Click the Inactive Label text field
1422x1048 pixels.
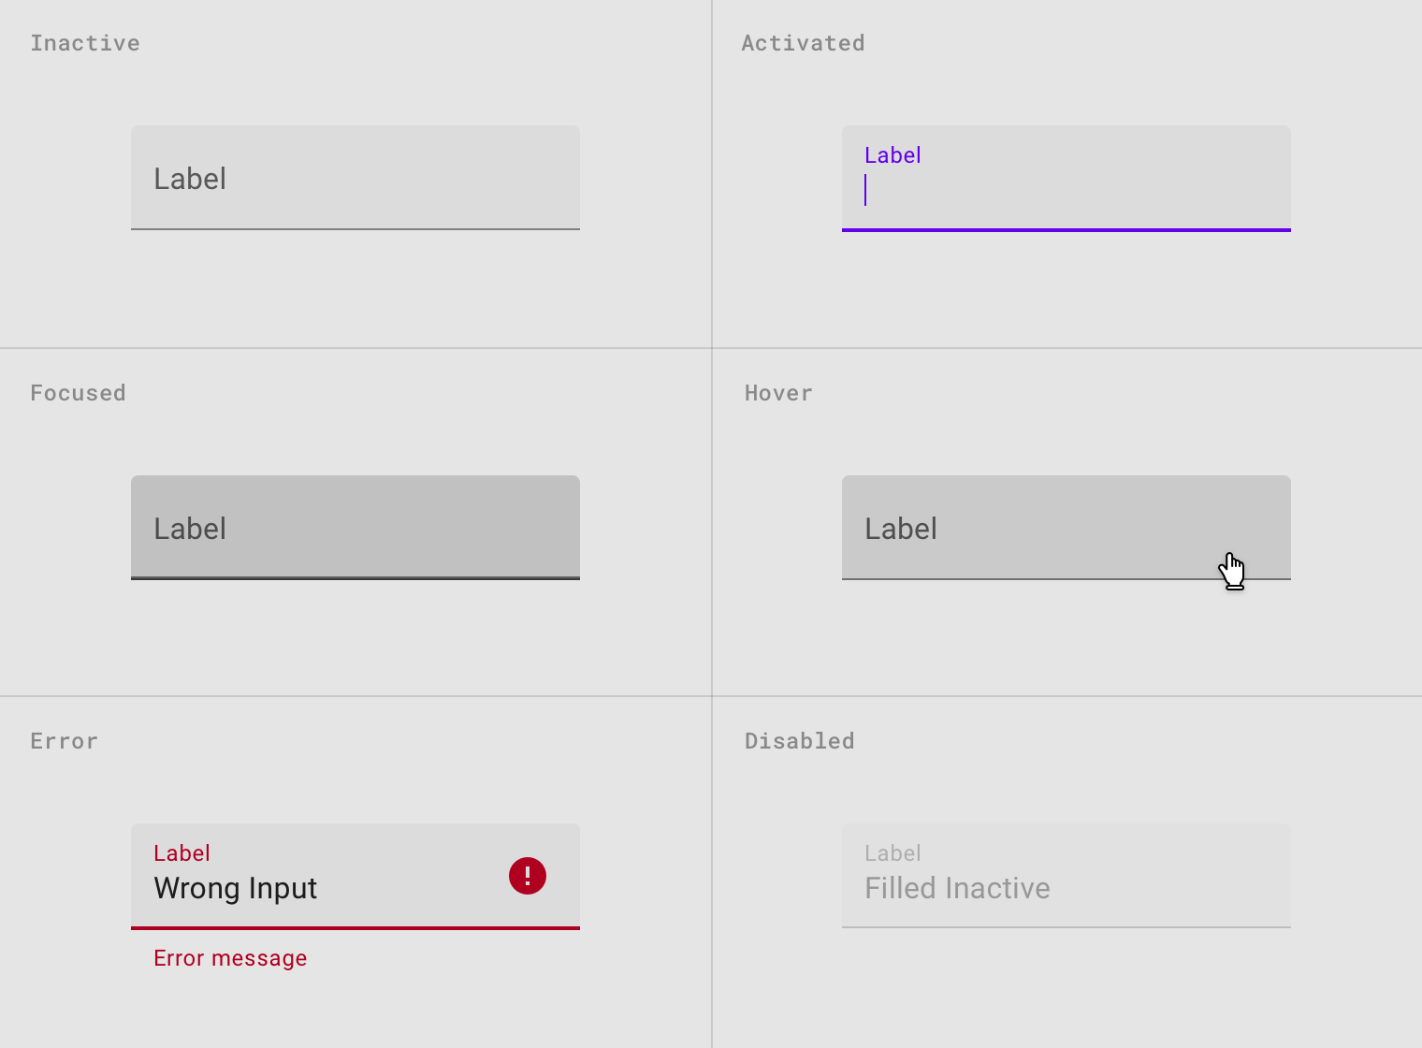click(x=355, y=178)
